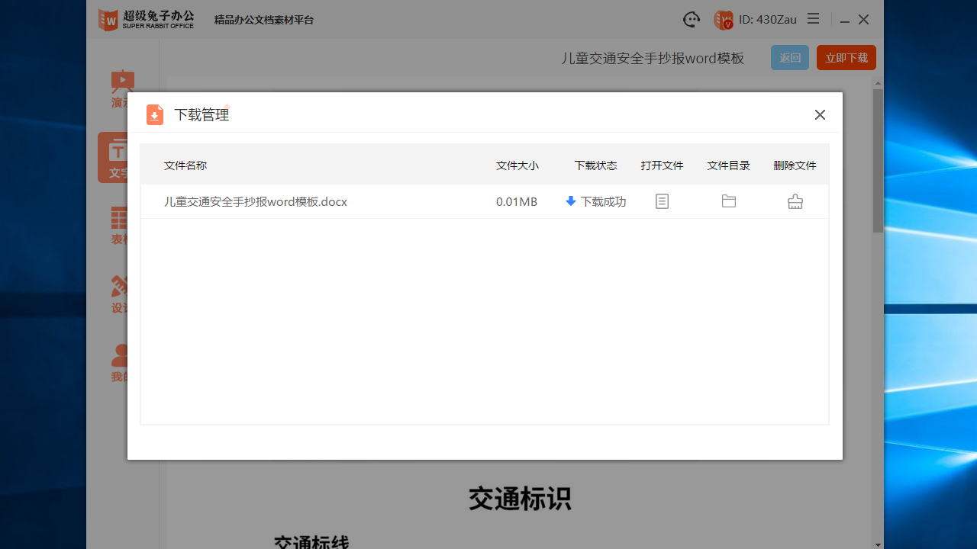Click the blue download arrow status icon

tap(571, 201)
